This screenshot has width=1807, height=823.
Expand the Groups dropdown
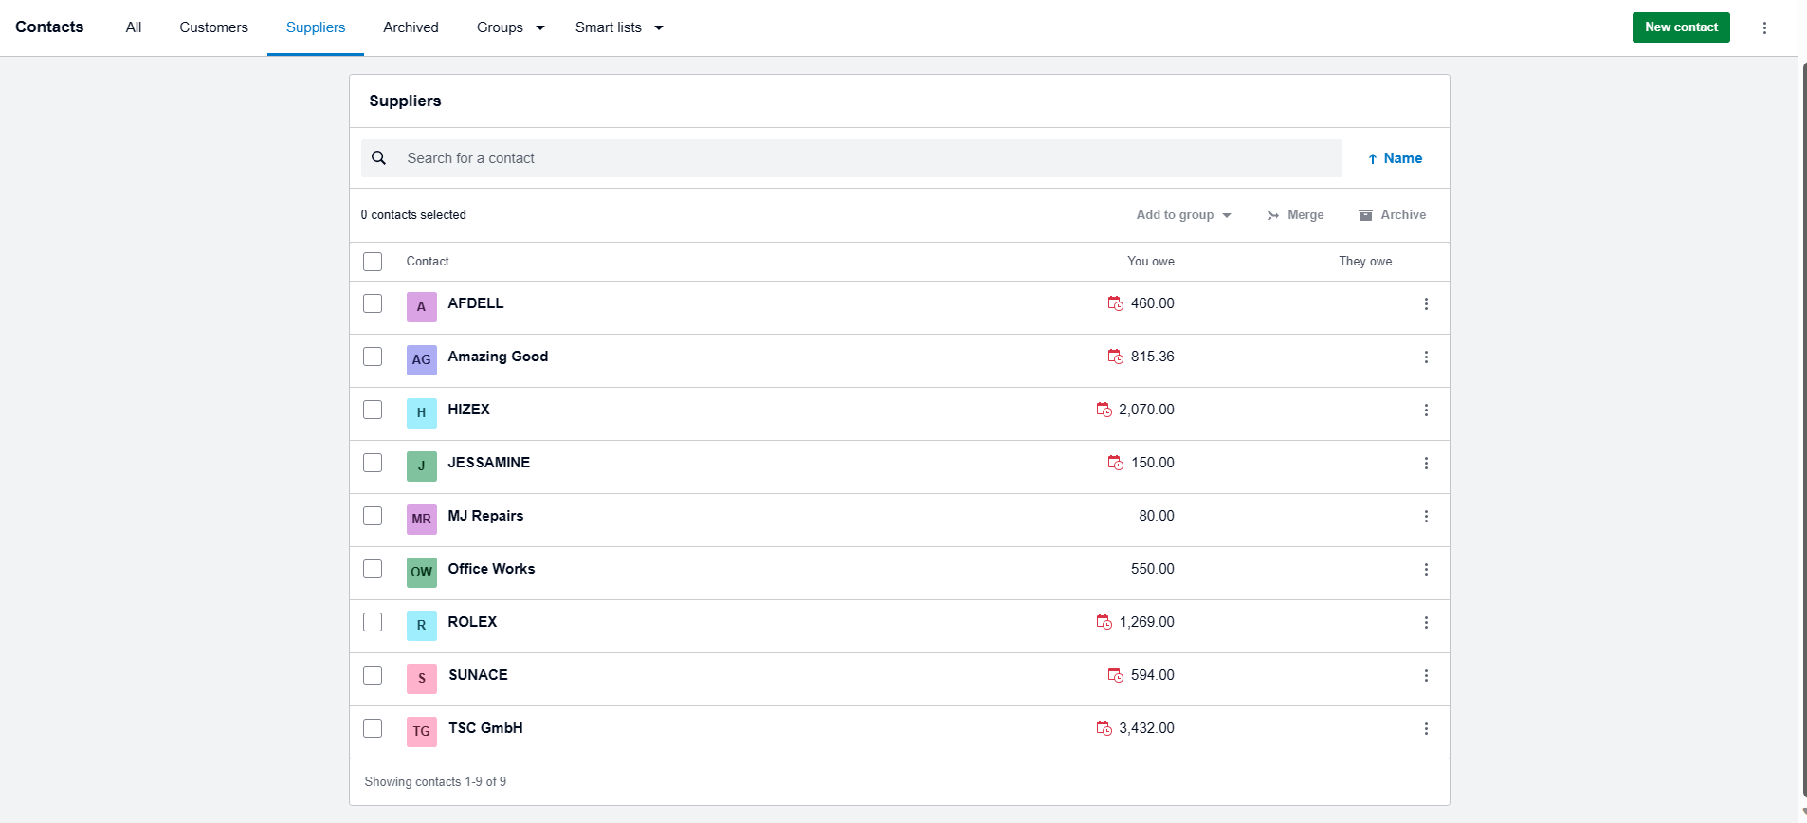(x=510, y=27)
